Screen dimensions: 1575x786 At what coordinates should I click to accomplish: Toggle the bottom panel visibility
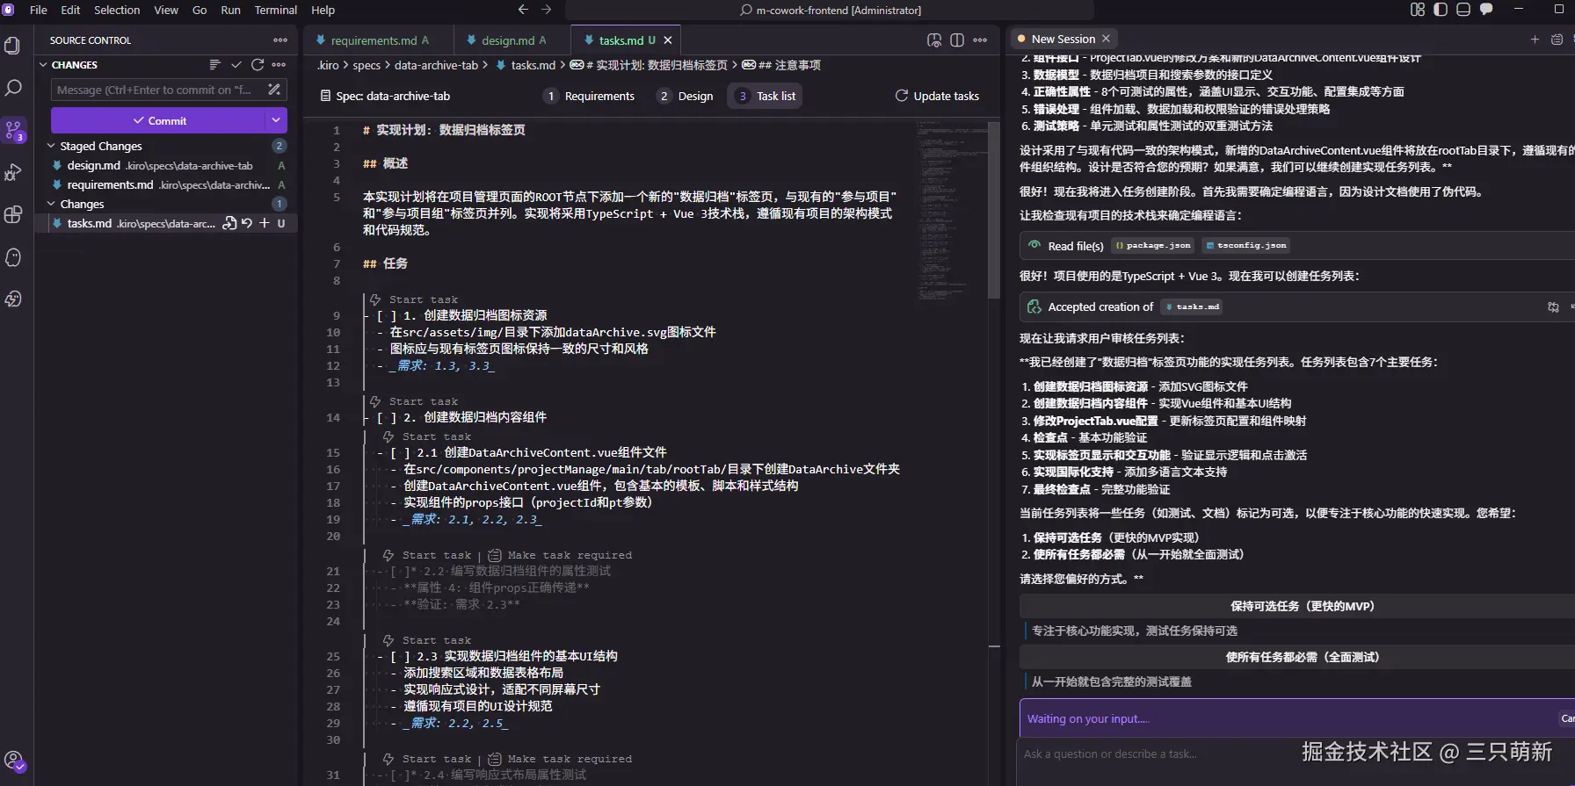(1463, 10)
